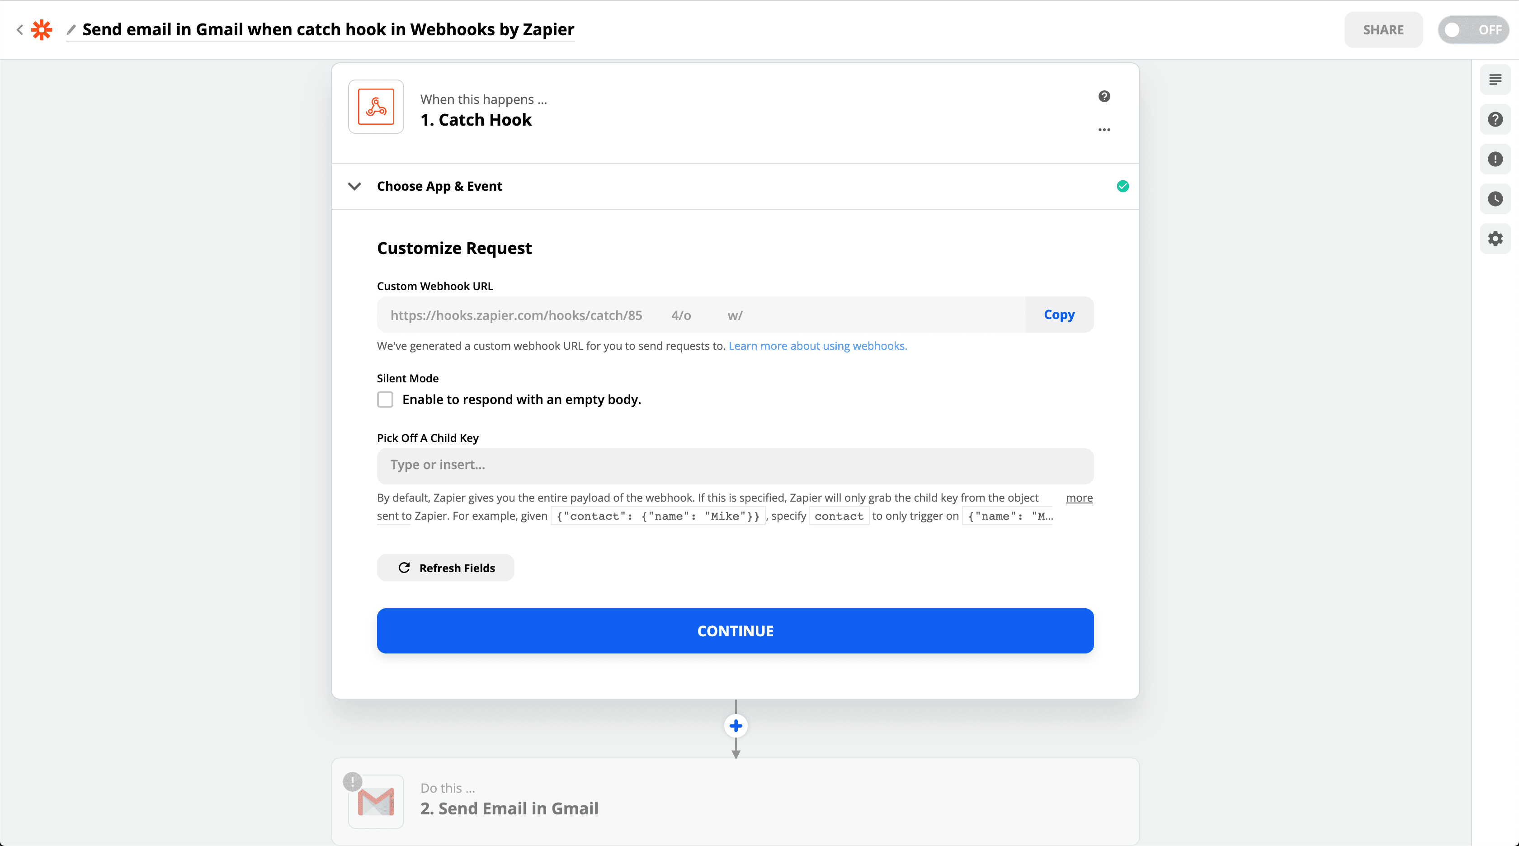Go back using the left arrow

tap(19, 29)
